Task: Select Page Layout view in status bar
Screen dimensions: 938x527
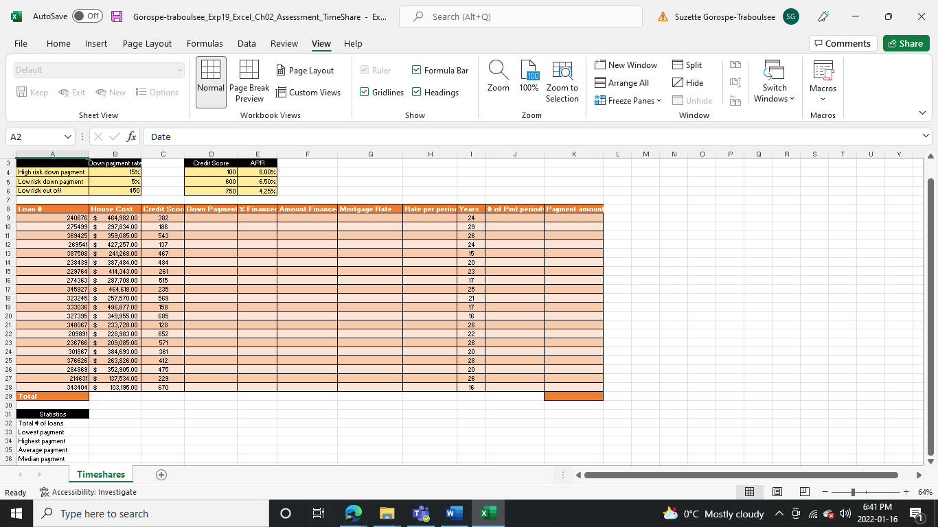Action: point(777,492)
